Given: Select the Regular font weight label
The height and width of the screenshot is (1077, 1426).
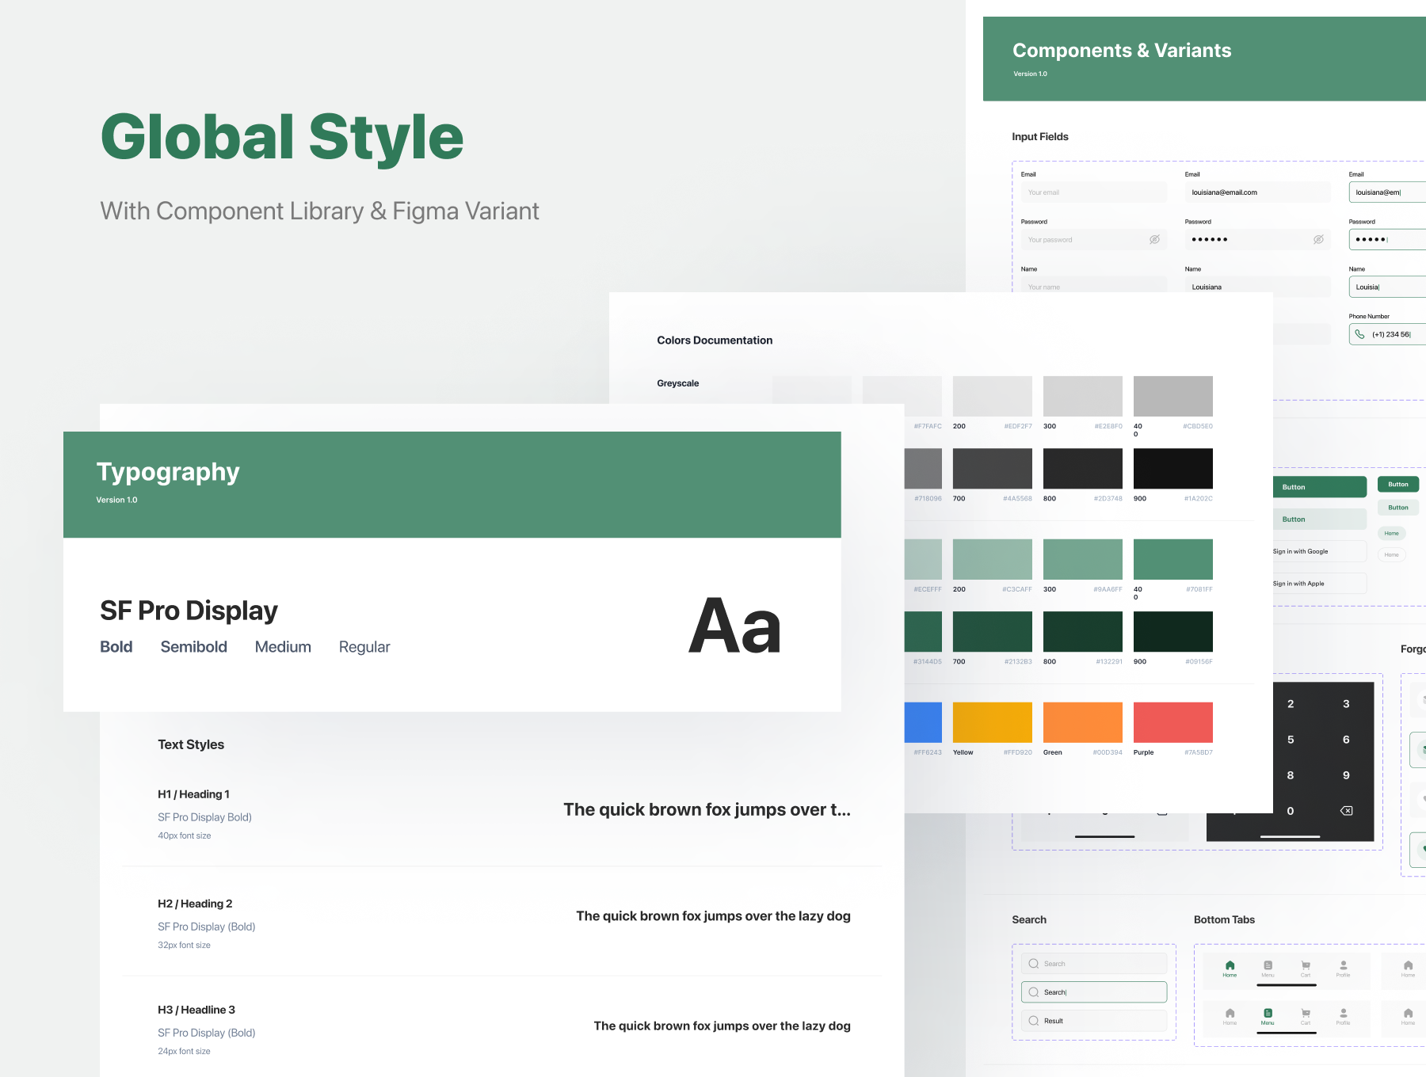Looking at the screenshot, I should click(364, 647).
